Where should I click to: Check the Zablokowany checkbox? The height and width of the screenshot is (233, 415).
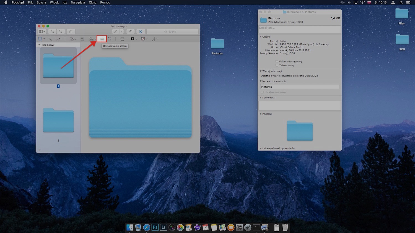coord(277,65)
